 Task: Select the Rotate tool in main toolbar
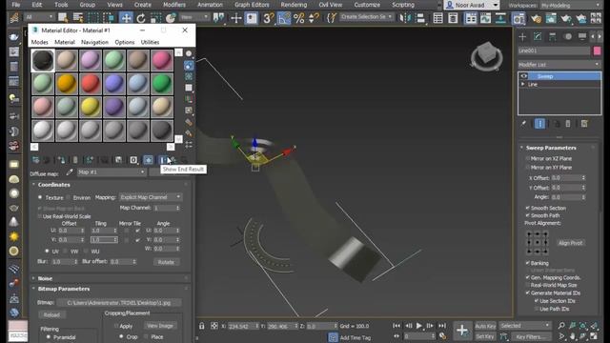[141, 18]
